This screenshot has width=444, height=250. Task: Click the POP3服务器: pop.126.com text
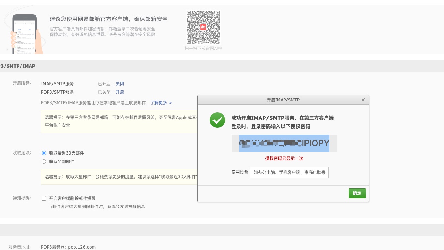(68, 247)
